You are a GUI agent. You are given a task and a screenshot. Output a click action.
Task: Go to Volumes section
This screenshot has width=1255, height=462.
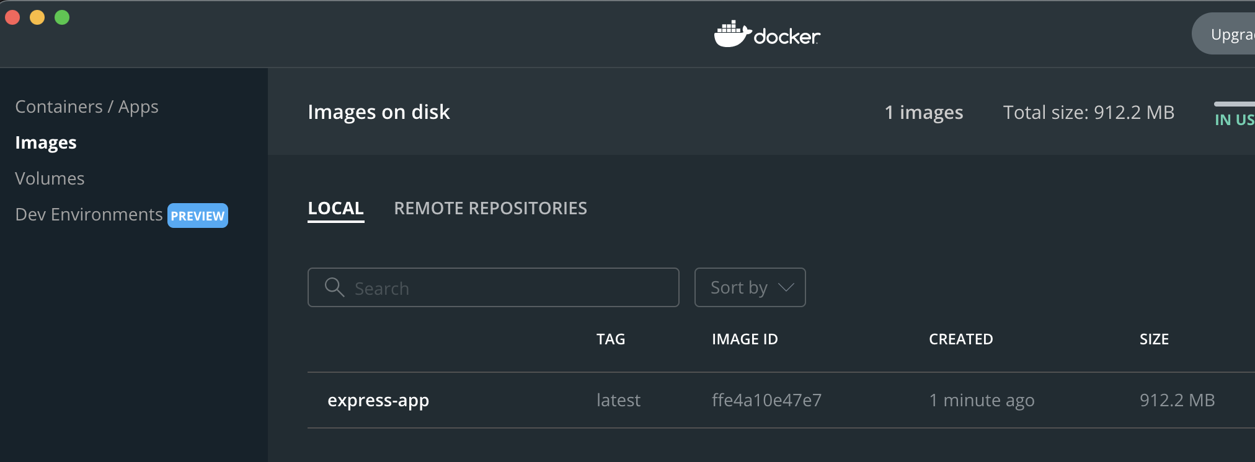(50, 178)
